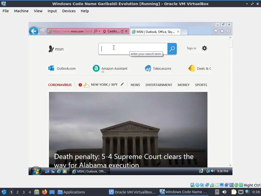Open the host Firefox launcher icon

tap(44, 192)
